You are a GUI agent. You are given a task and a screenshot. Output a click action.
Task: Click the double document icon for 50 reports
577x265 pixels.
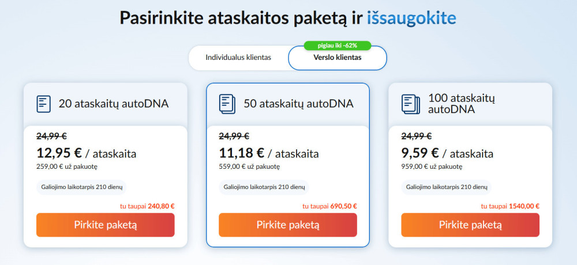pyautogui.click(x=227, y=104)
